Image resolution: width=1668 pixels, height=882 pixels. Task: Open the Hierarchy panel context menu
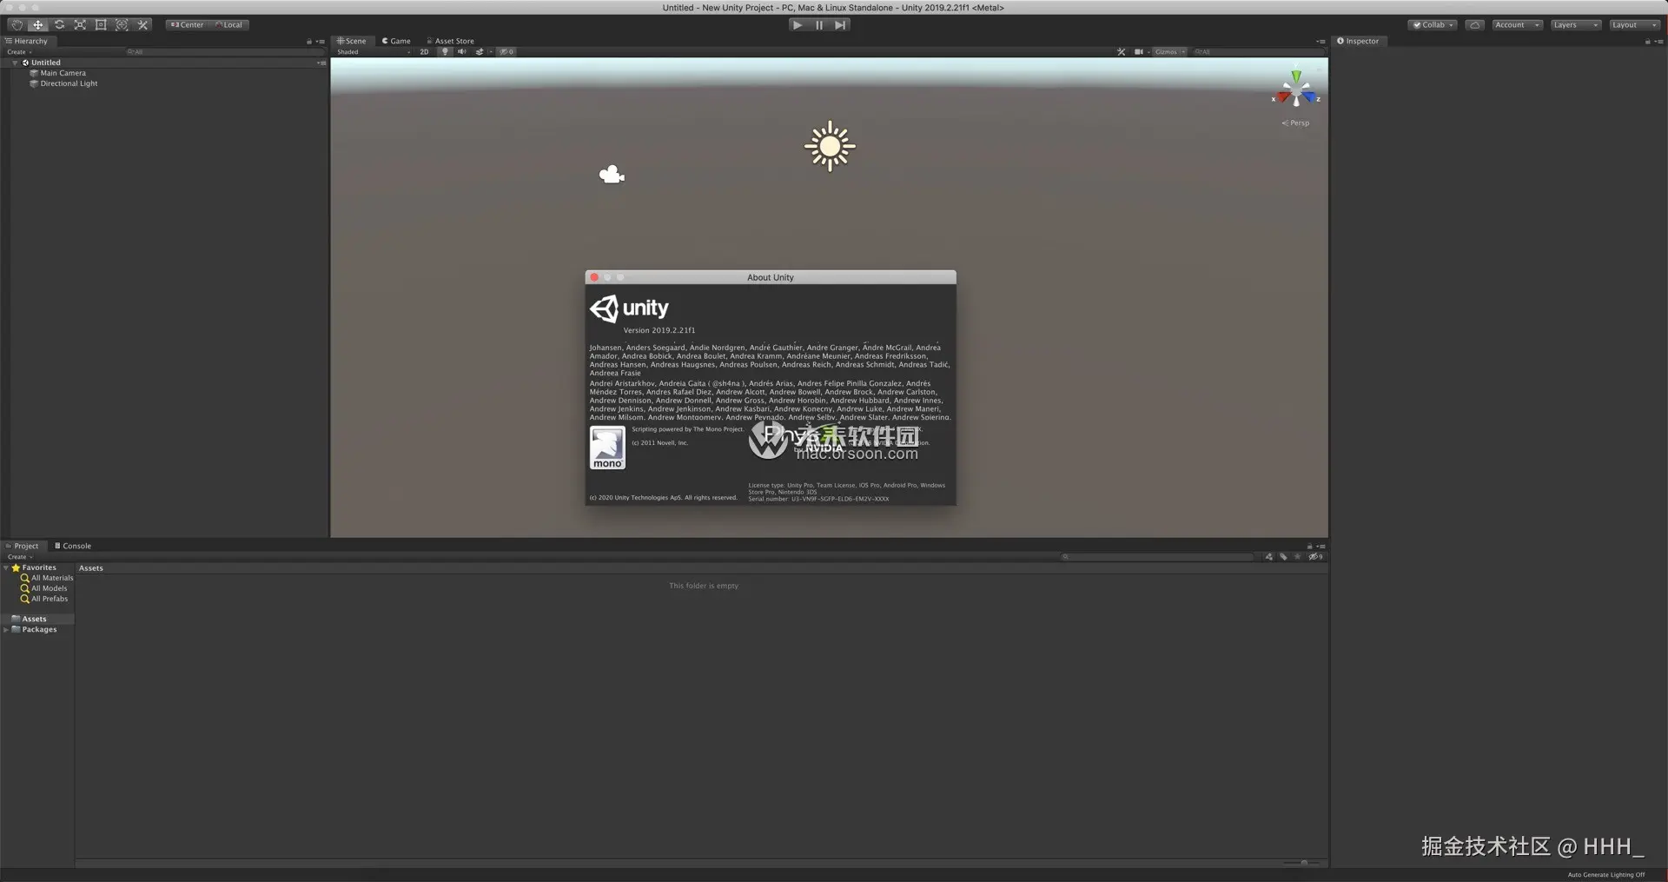coord(321,42)
